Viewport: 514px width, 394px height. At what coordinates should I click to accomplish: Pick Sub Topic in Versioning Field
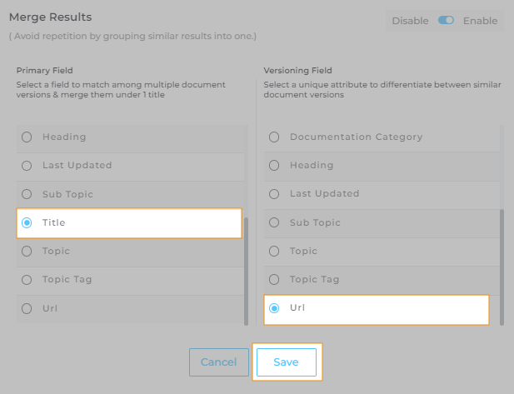[x=275, y=222]
